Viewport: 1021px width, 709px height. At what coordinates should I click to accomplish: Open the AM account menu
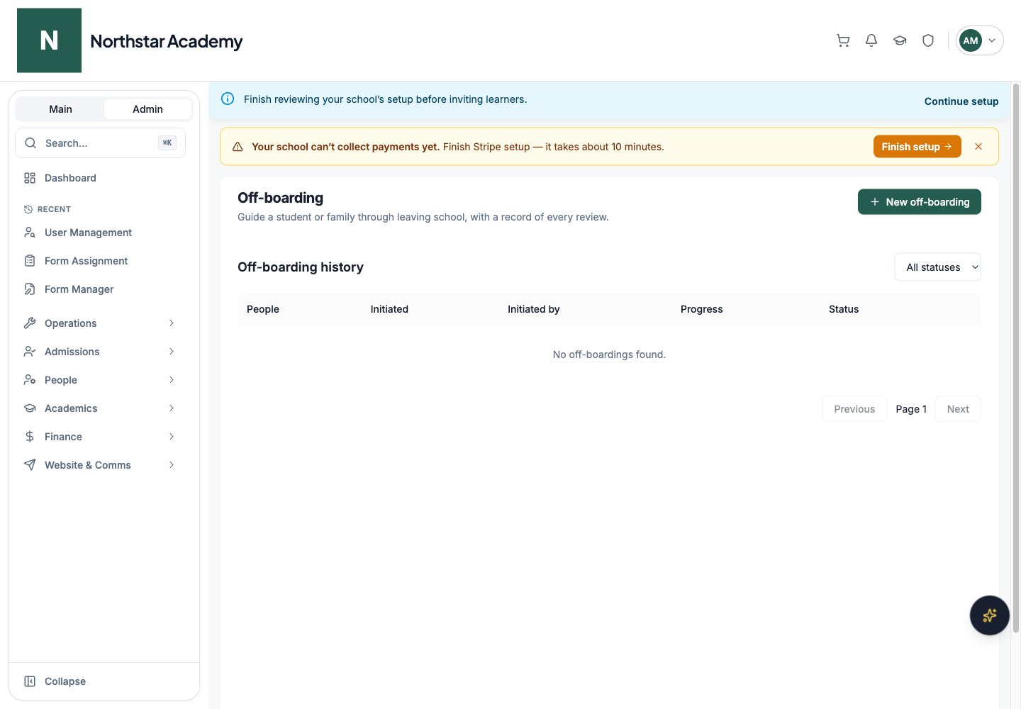click(980, 40)
